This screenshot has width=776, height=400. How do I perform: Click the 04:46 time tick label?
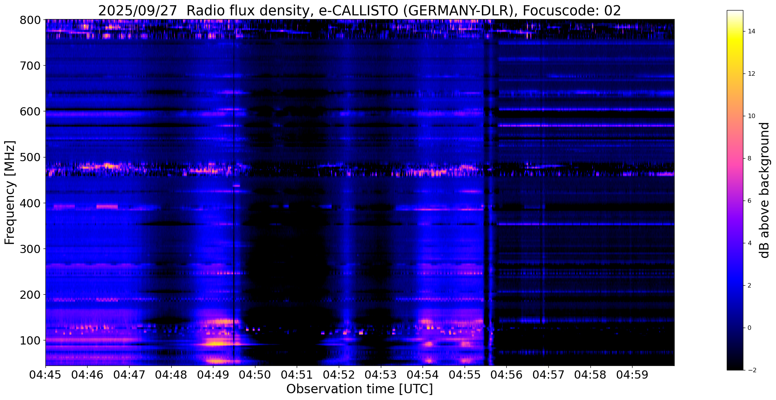click(88, 375)
